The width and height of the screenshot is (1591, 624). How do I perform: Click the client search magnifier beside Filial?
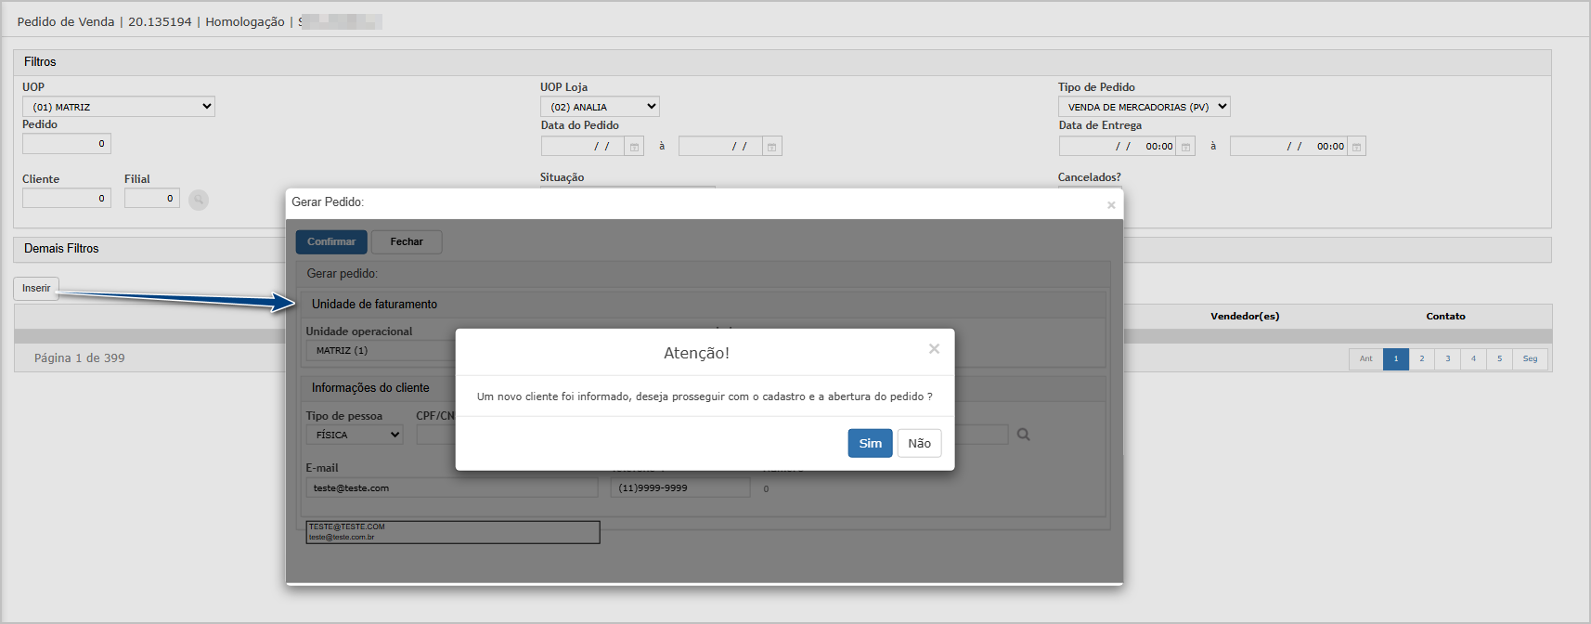click(199, 200)
